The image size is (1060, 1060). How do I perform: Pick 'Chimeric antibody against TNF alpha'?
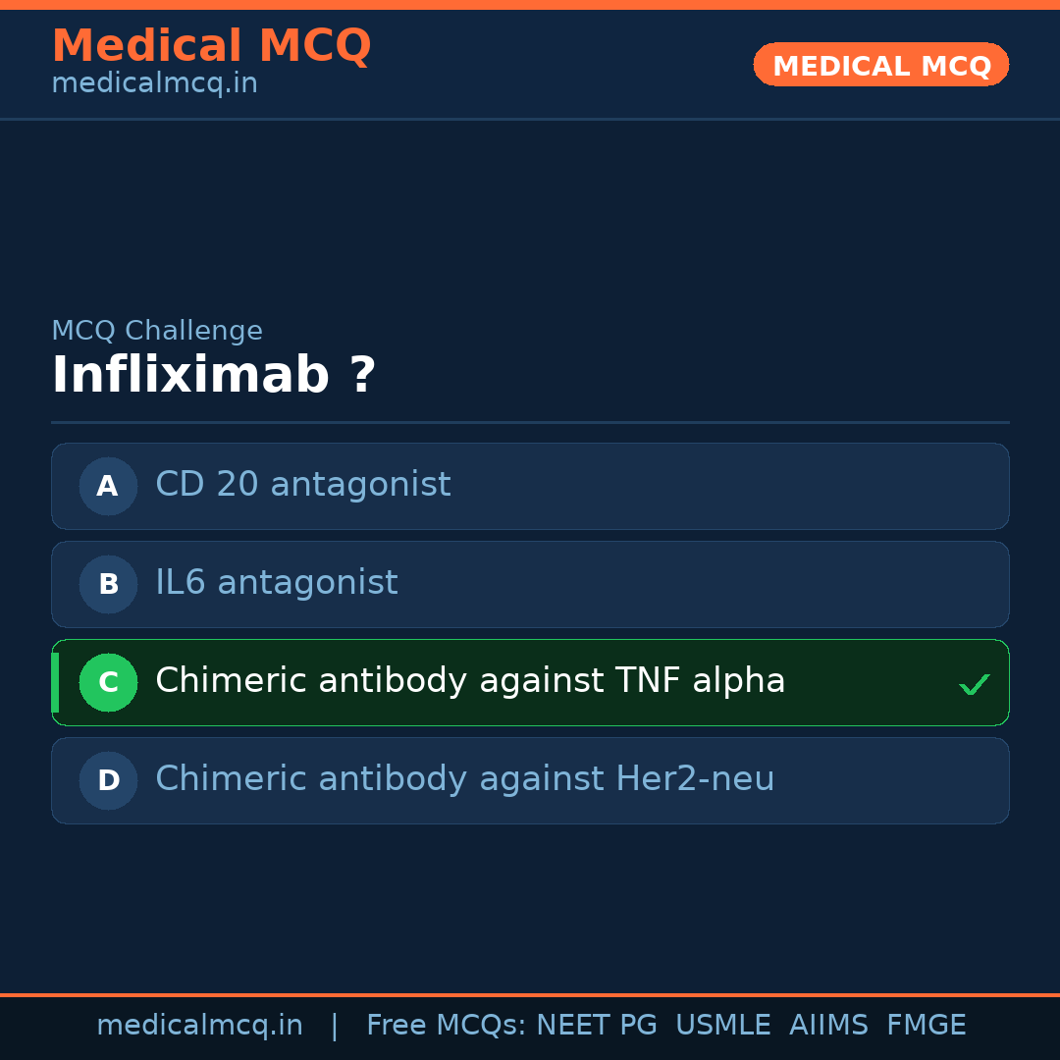(x=470, y=681)
